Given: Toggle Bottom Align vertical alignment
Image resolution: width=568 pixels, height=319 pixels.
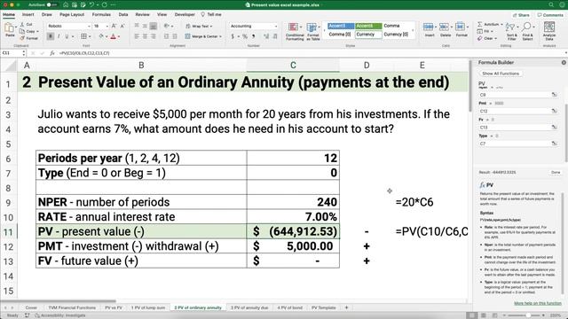Looking at the screenshot, I should click(154, 26).
